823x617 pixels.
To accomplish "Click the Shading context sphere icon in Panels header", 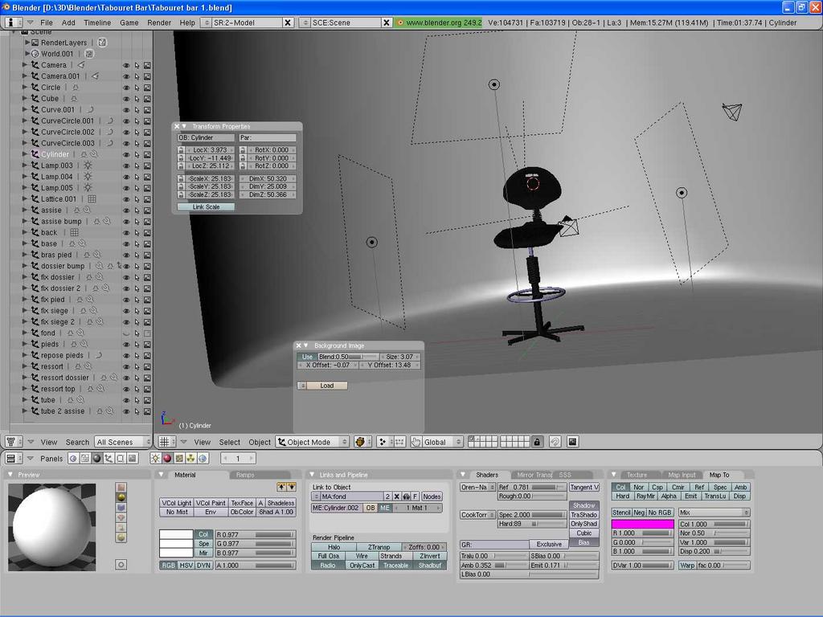I will [96, 459].
